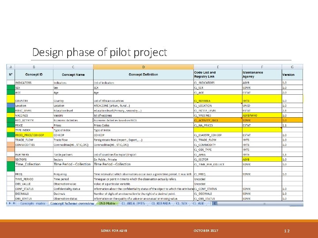This screenshot has width=318, height=238.
Task: Select the CL_COMMODITY cell
Action: 218,145
